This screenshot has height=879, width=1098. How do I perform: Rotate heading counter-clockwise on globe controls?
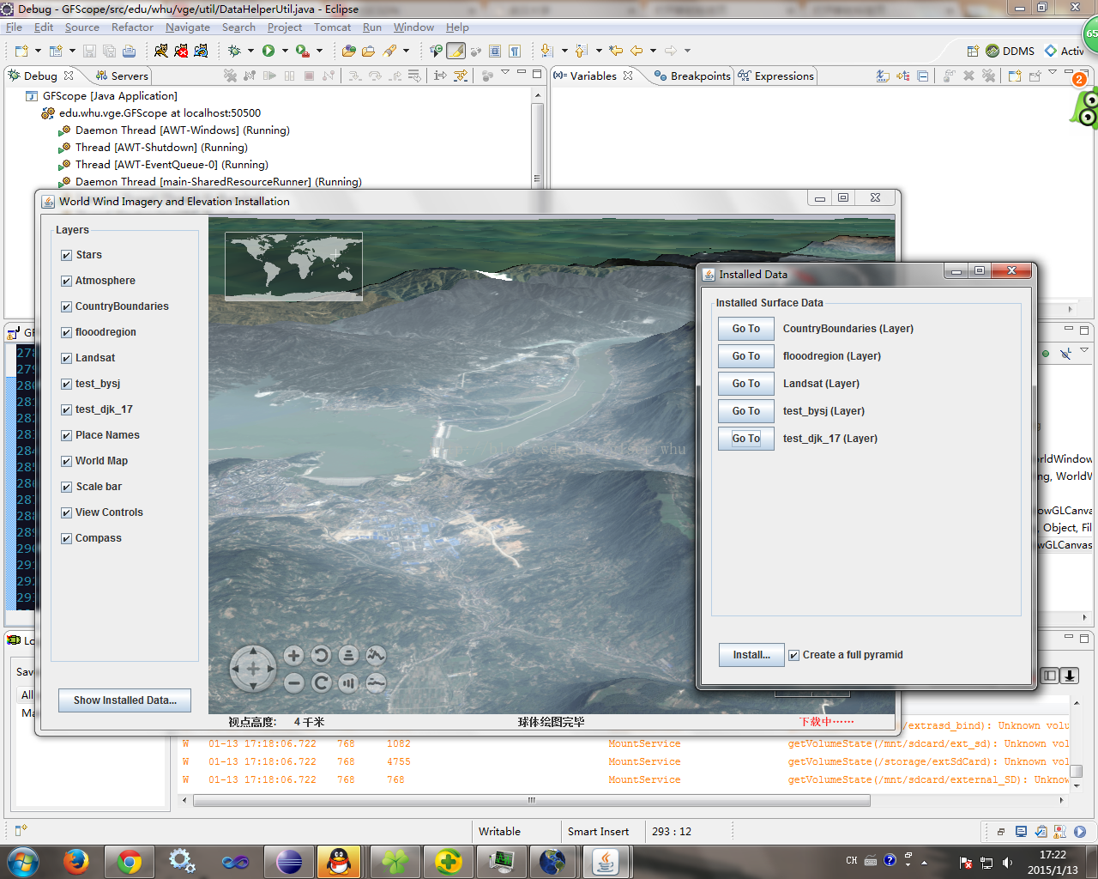[x=321, y=656]
